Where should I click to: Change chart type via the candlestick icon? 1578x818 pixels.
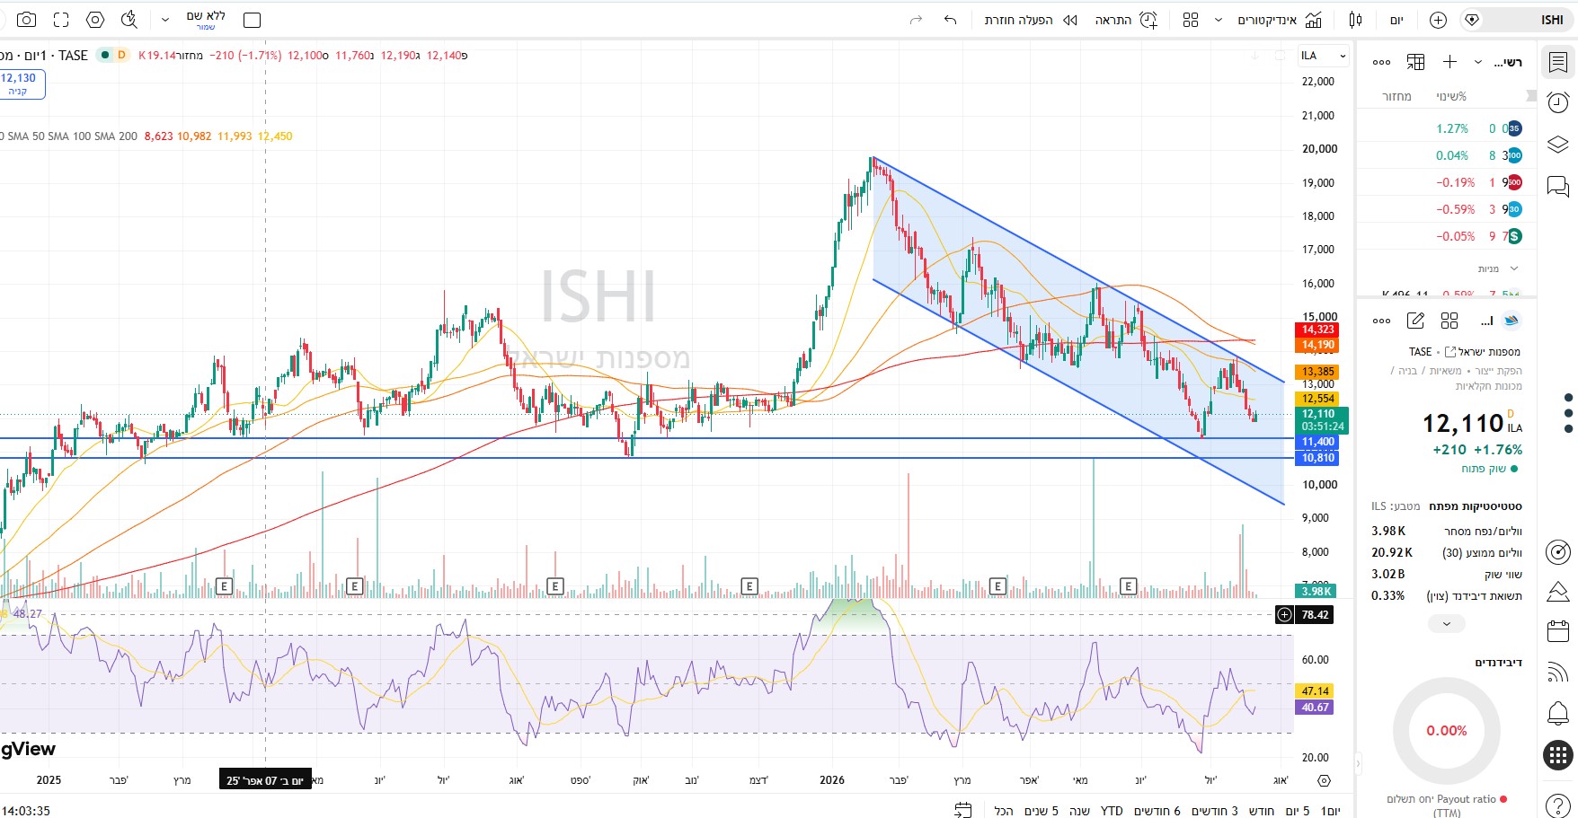tap(1356, 20)
